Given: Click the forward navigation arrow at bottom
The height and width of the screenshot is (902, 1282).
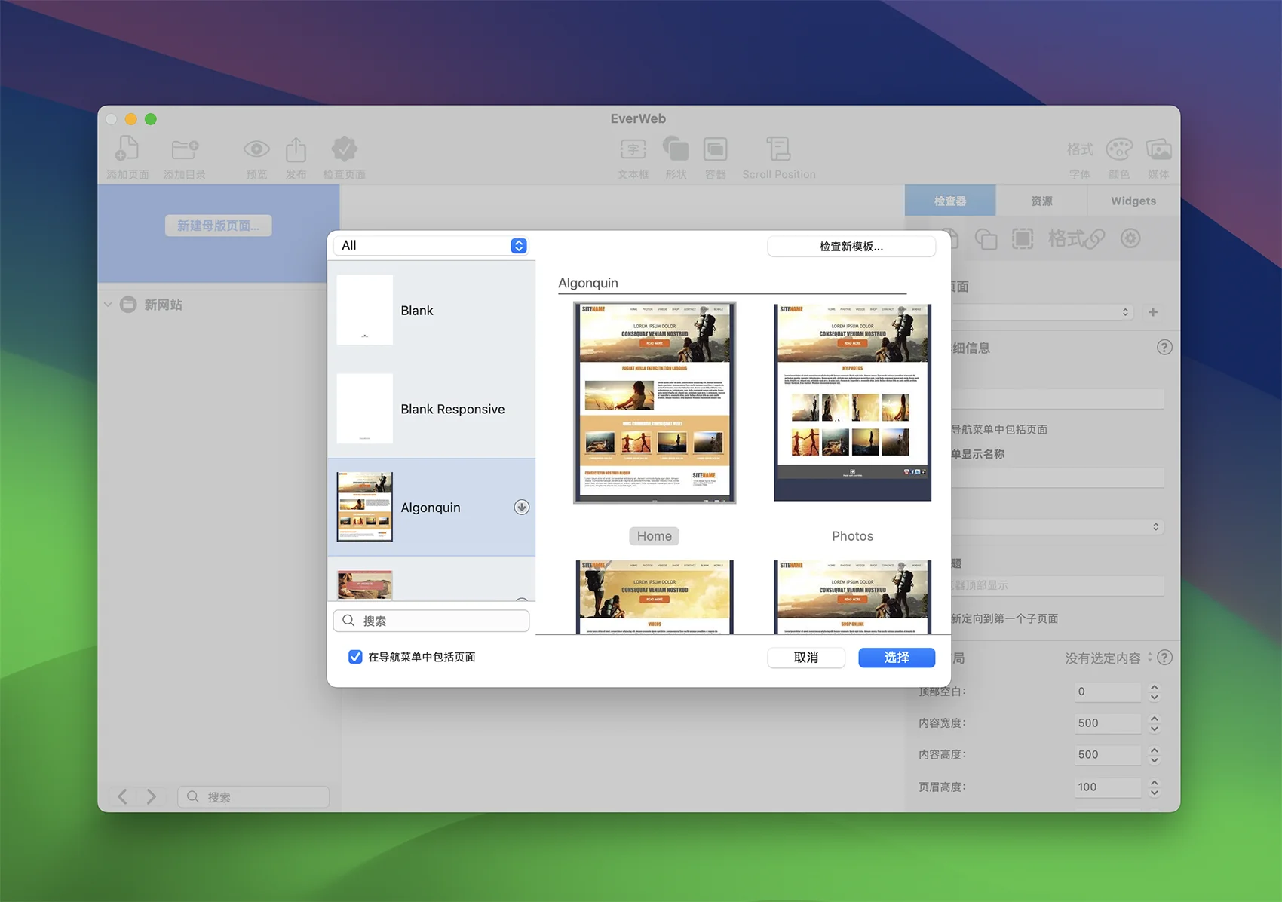Looking at the screenshot, I should pos(151,796).
